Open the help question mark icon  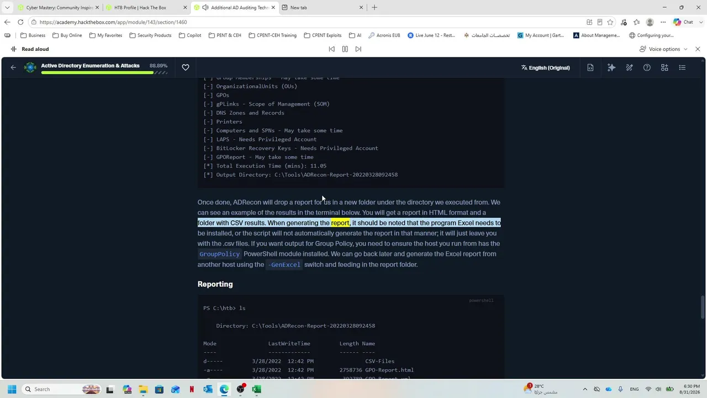pos(647,67)
